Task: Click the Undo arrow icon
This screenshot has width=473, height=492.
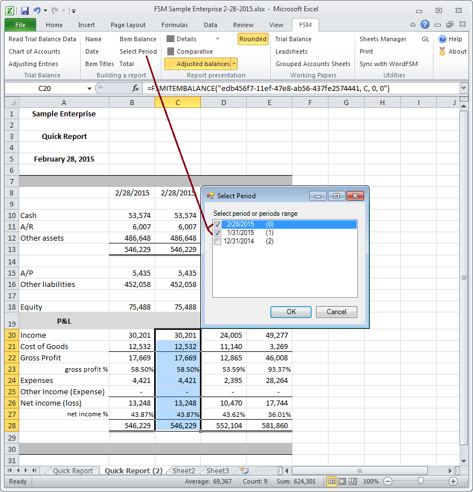Action: tap(37, 10)
